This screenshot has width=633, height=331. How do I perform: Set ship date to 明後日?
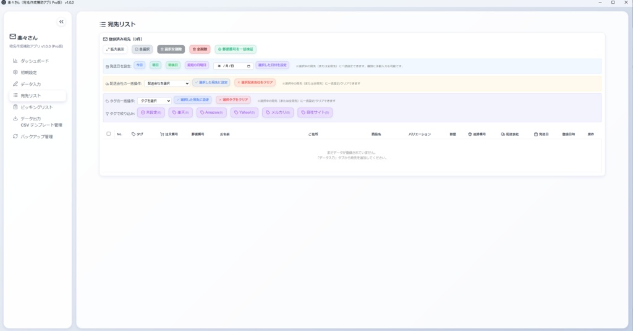173,65
